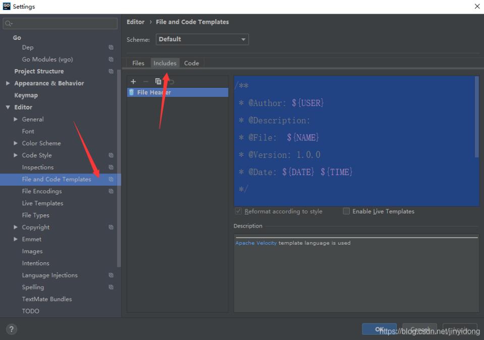484x340 pixels.
Task: Expand the Code Style node
Action: tap(16, 155)
